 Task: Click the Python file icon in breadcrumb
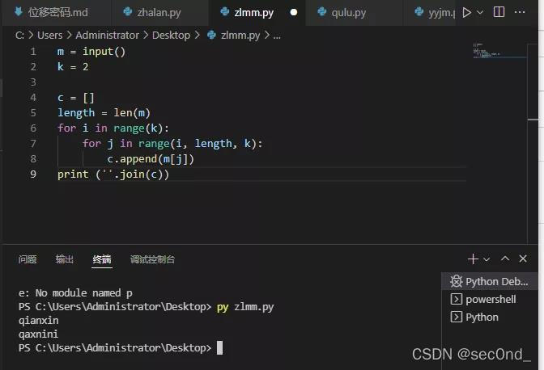pyautogui.click(x=211, y=36)
